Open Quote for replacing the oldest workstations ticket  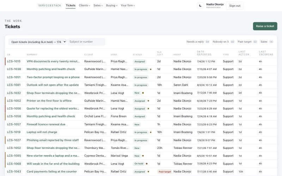tap(53, 108)
